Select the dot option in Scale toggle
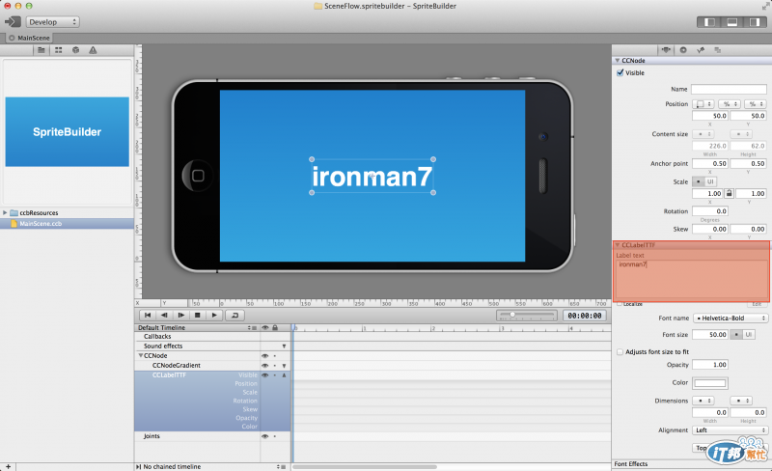Screen dimensions: 772x471 coord(698,181)
